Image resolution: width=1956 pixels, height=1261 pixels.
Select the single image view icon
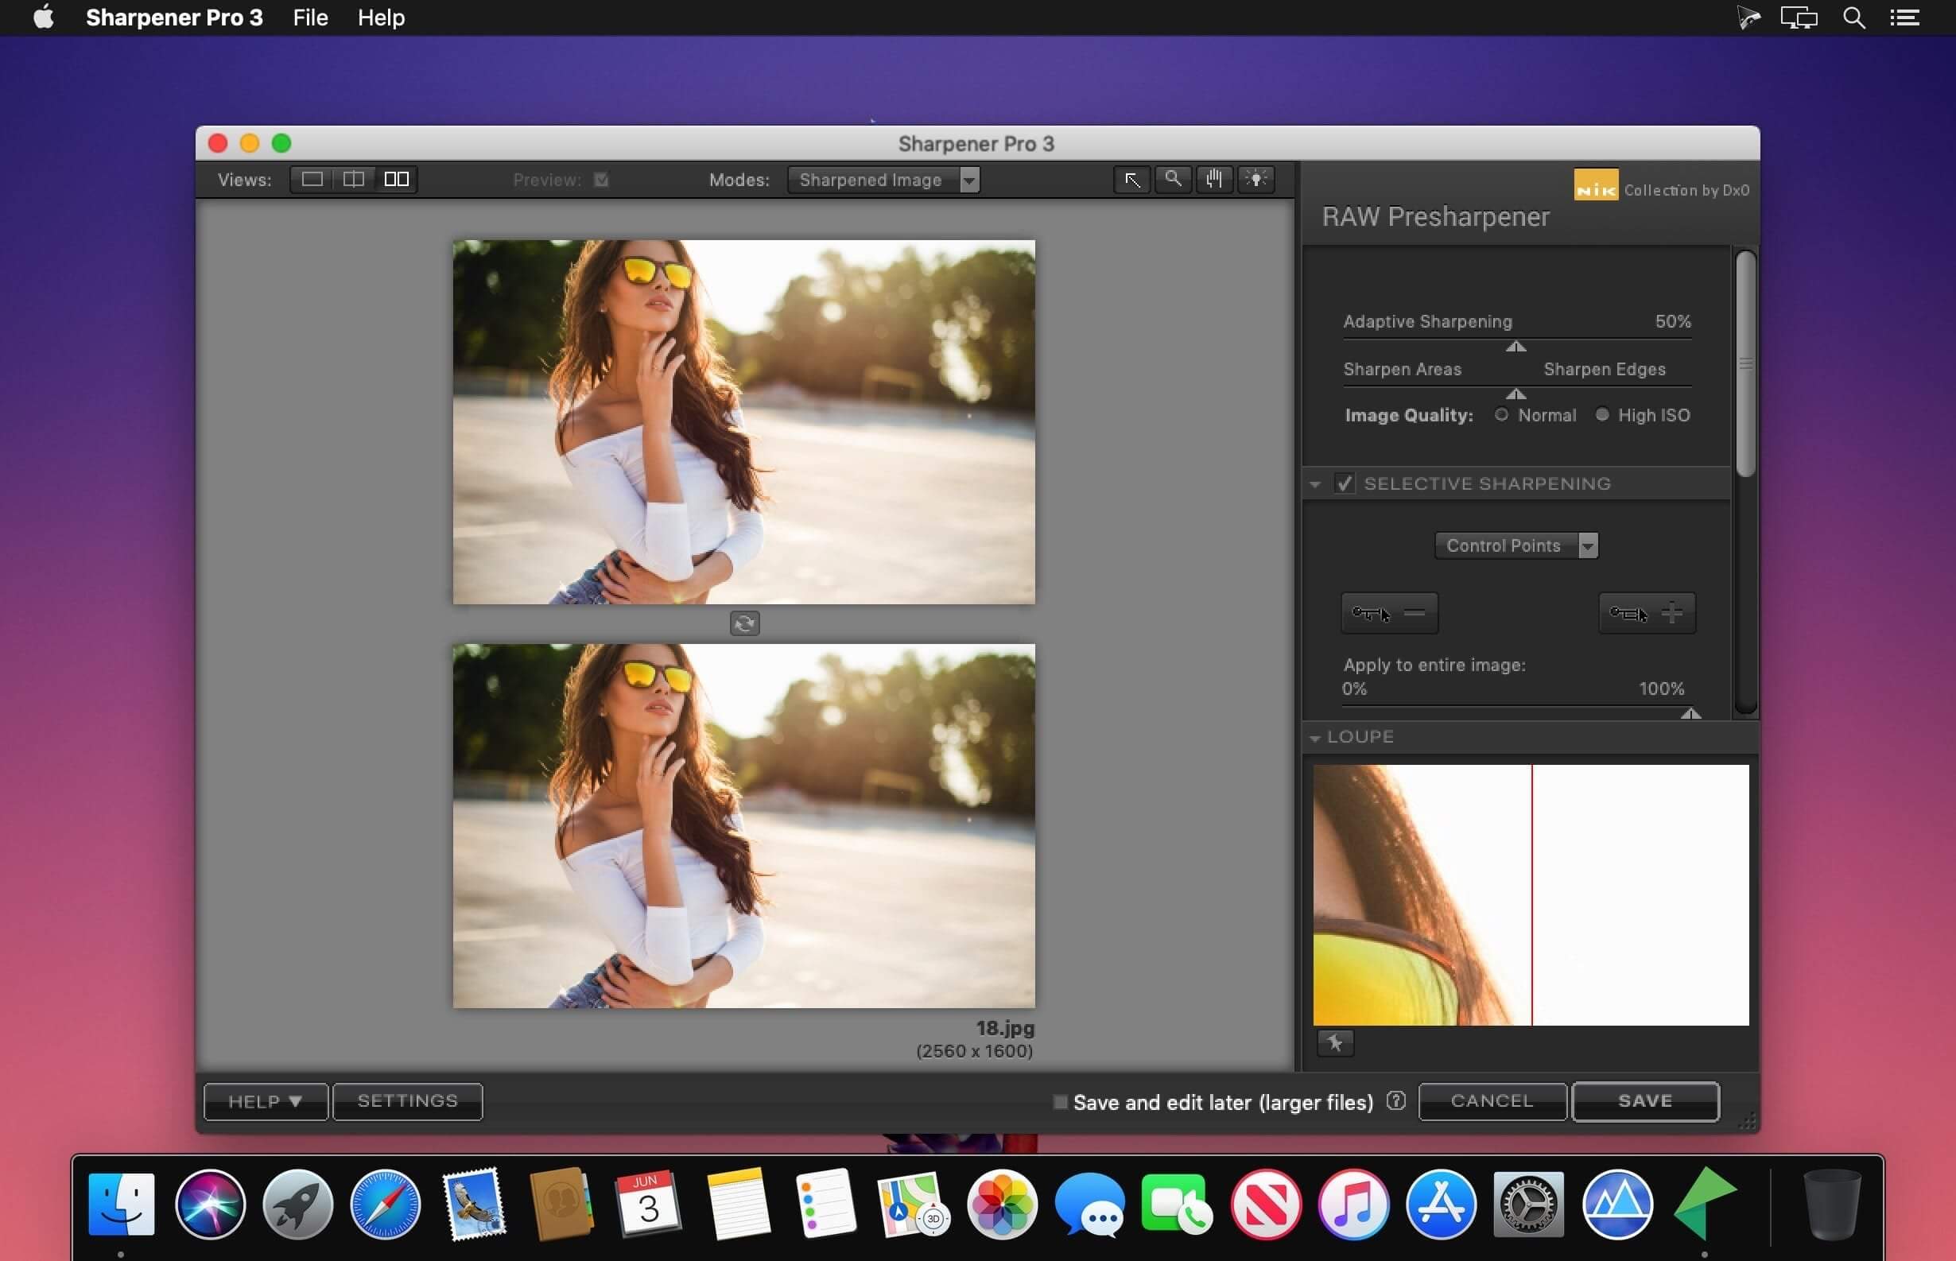pos(312,180)
